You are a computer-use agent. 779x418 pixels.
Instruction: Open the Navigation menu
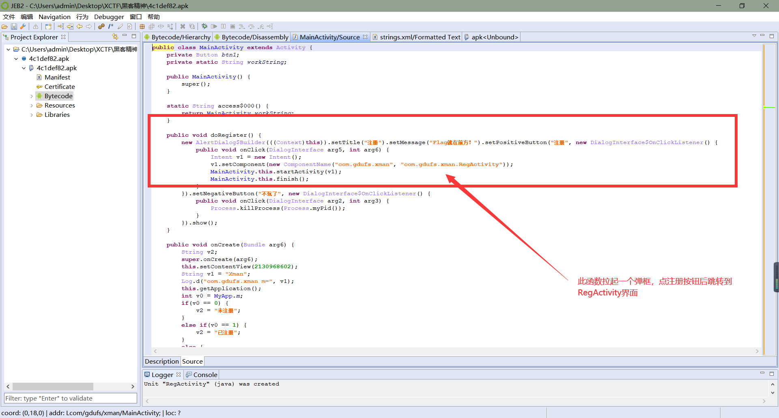click(x=54, y=17)
